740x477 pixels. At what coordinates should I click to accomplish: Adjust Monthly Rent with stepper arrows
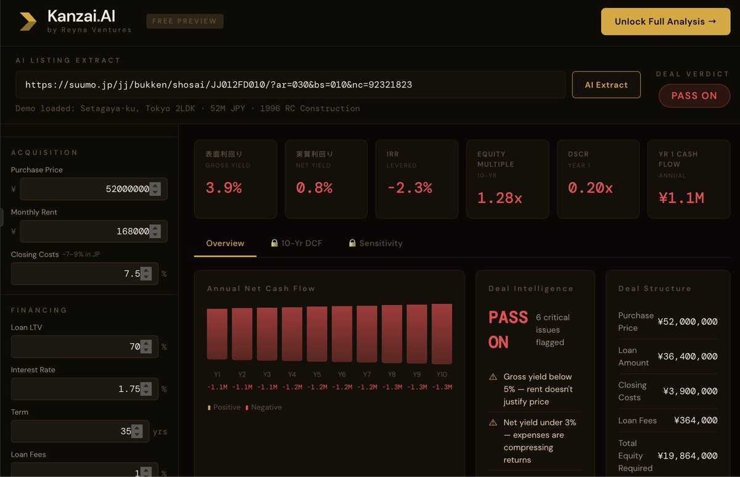tap(155, 231)
